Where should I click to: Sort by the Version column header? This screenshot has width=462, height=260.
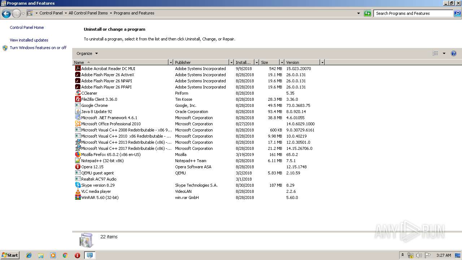(x=302, y=62)
